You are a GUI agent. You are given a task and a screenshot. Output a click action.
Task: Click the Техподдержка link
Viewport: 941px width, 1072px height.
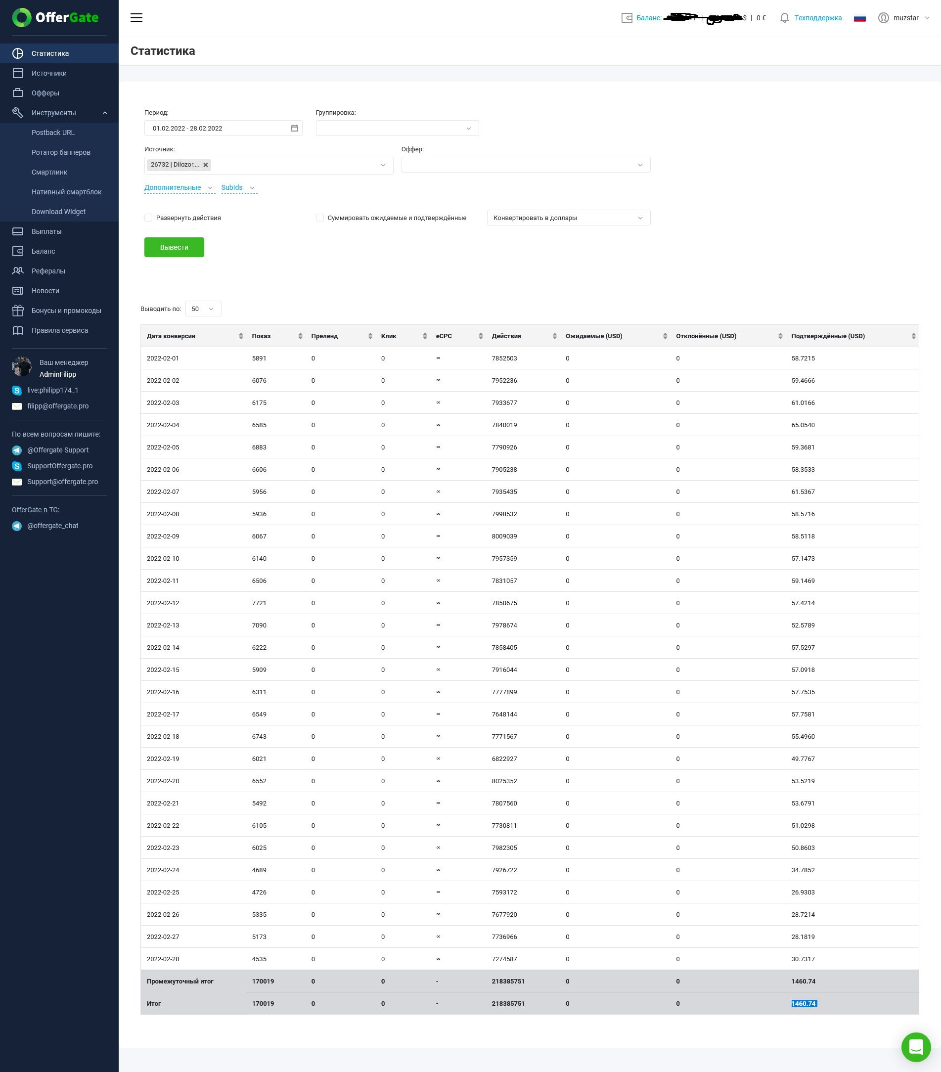[x=817, y=18]
